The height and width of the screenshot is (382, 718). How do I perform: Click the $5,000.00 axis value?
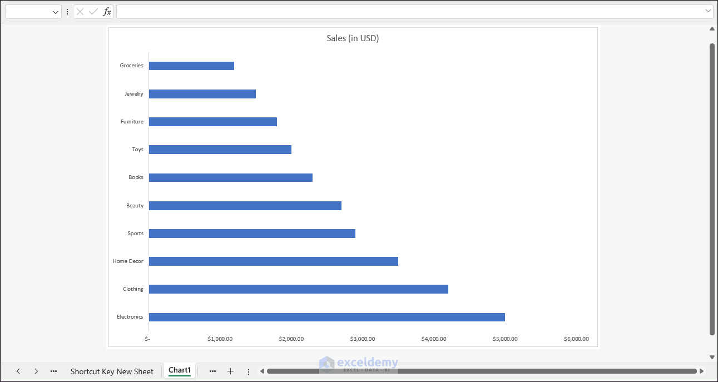click(505, 339)
